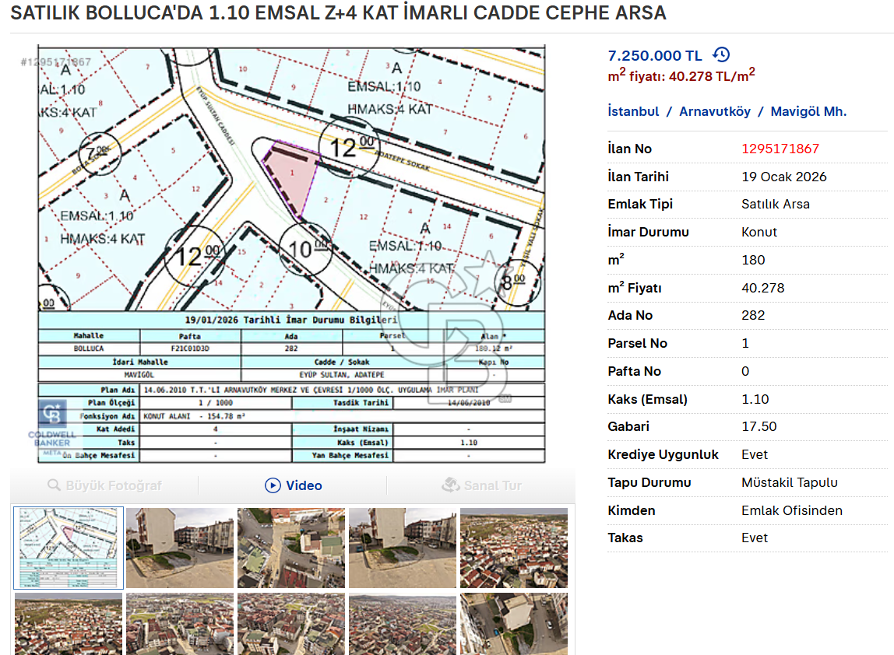Open second thumbnail in the second row
The width and height of the screenshot is (894, 655).
click(180, 624)
